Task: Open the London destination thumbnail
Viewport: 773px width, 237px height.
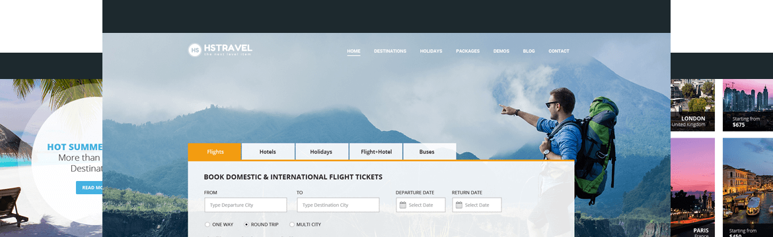Action: click(x=692, y=105)
